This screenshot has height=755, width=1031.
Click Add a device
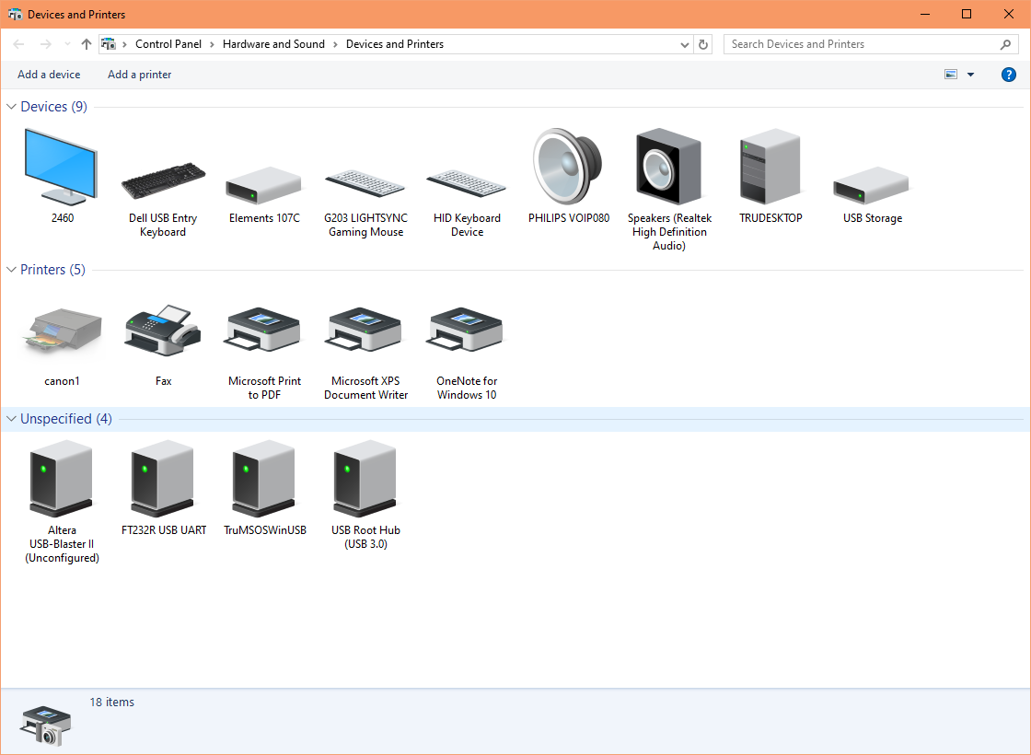[x=49, y=75]
